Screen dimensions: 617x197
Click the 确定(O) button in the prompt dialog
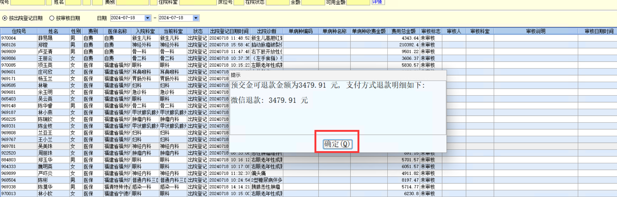(x=338, y=144)
